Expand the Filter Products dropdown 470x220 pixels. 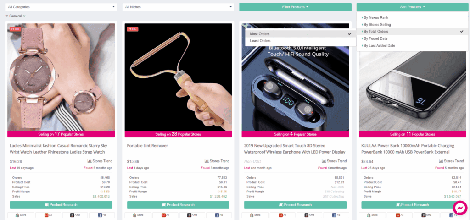pos(295,7)
